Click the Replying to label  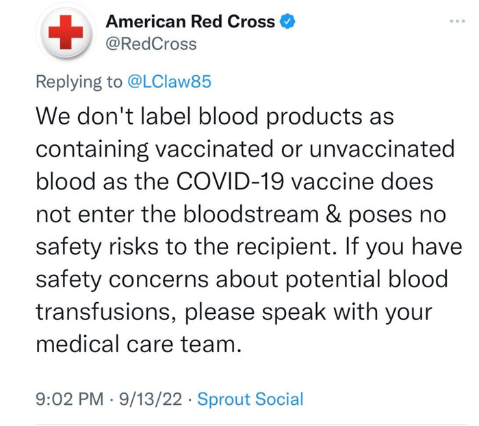79,82
